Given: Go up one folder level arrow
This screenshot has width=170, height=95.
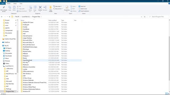Looking at the screenshot, I should (10, 17).
